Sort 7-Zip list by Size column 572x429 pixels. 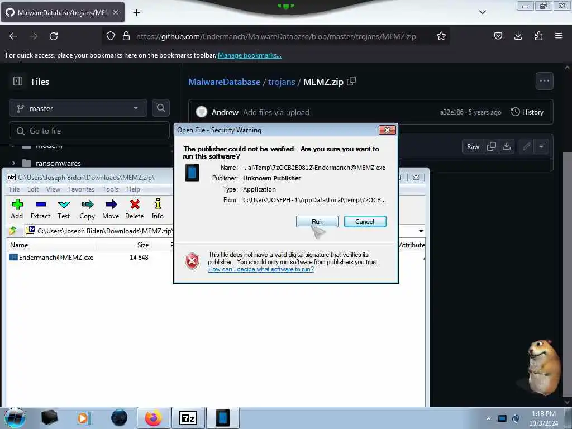tap(142, 245)
